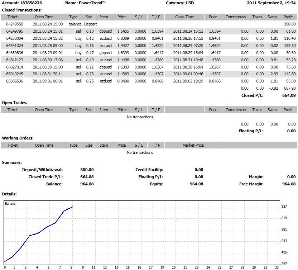Click chart y-axis label 267
Image resolution: width=298 pixels, height=270 pixels.
click(x=284, y=264)
